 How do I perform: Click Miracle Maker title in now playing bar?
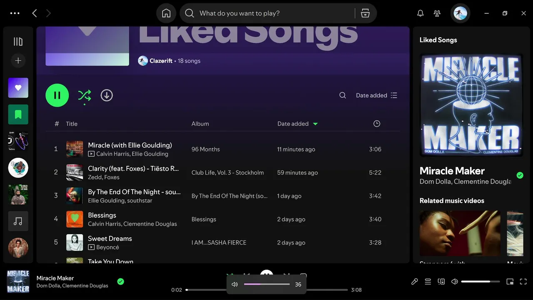(x=55, y=278)
